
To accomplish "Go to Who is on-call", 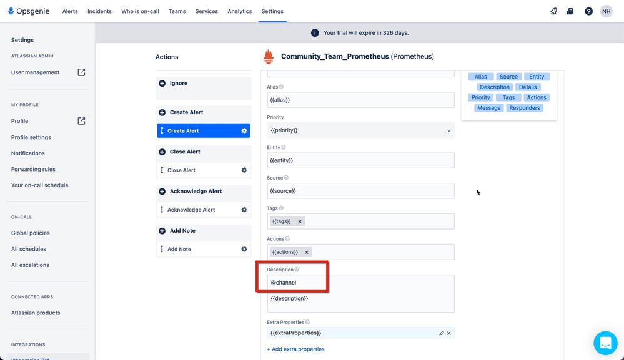I will coord(140,11).
